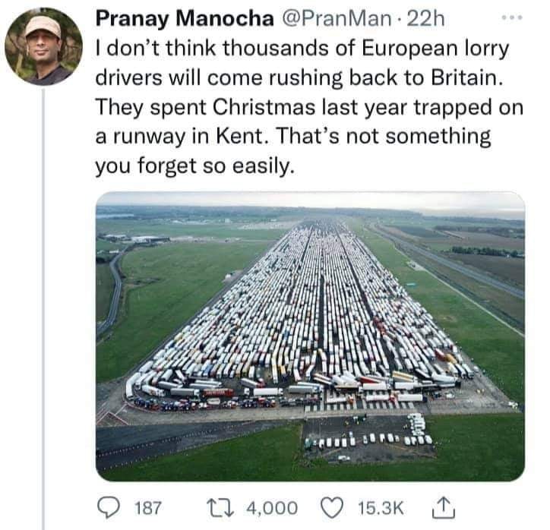View the 187 replies count

147,507
